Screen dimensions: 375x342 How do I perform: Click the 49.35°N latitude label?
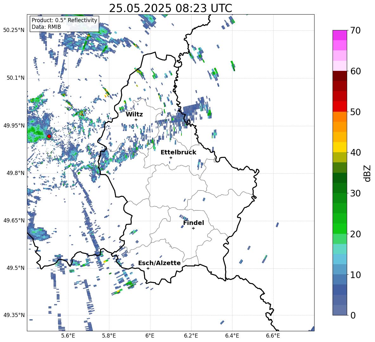coord(14,315)
